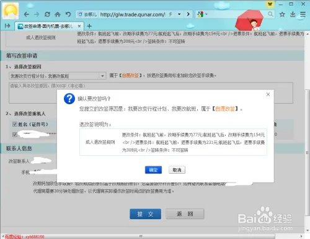Click the search magnifier icon
The height and width of the screenshot is (239, 310).
(x=270, y=14)
